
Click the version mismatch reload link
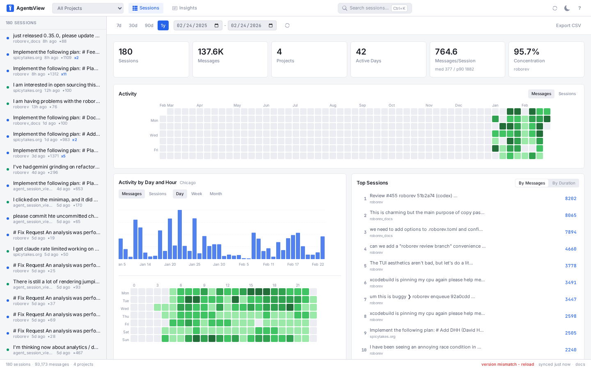click(x=508, y=364)
